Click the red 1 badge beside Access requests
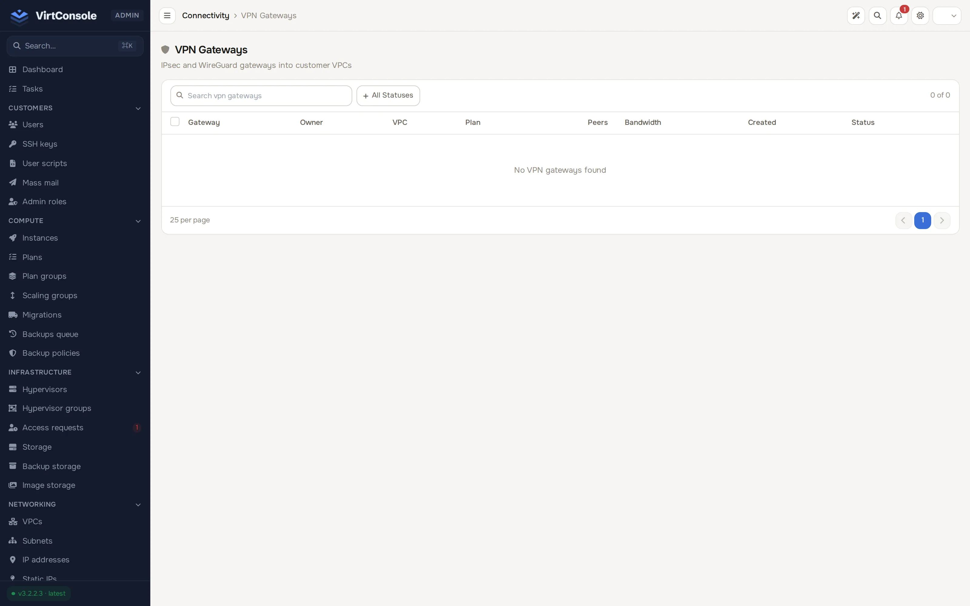The image size is (970, 606). point(137,428)
